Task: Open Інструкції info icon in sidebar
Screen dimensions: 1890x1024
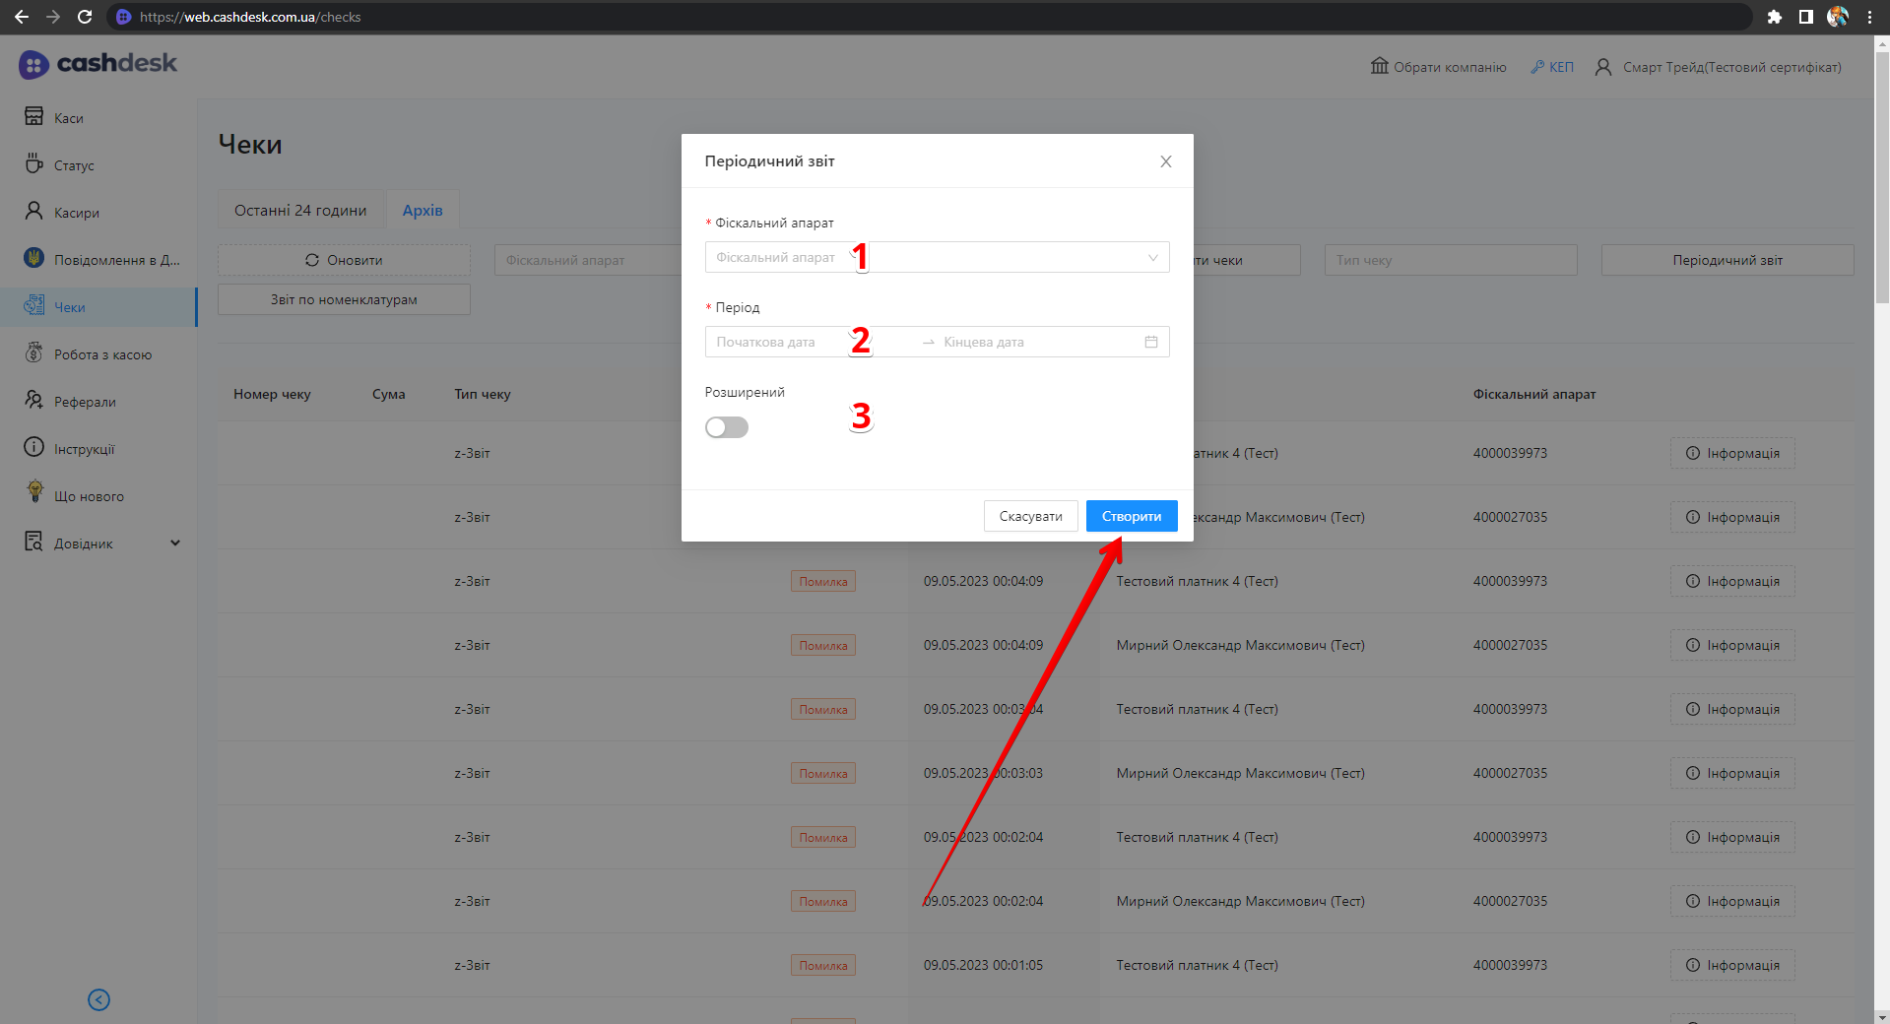Action: [x=34, y=447]
